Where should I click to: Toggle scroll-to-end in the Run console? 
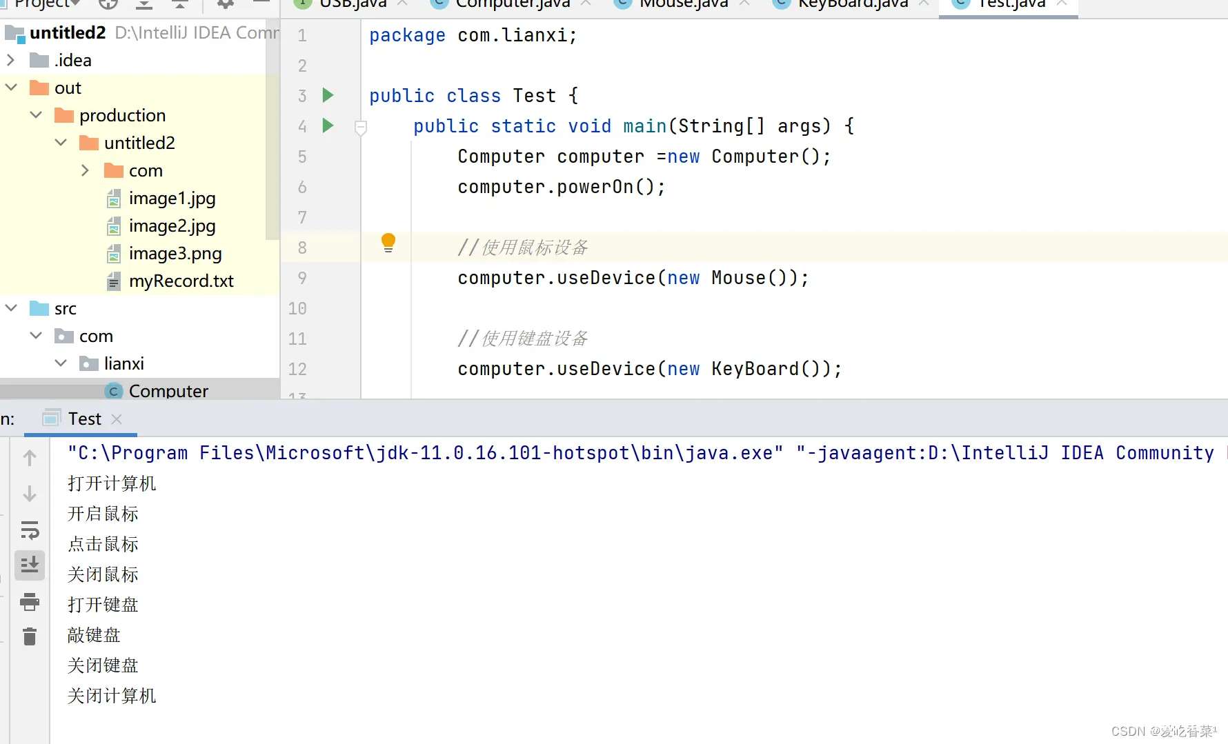(30, 565)
